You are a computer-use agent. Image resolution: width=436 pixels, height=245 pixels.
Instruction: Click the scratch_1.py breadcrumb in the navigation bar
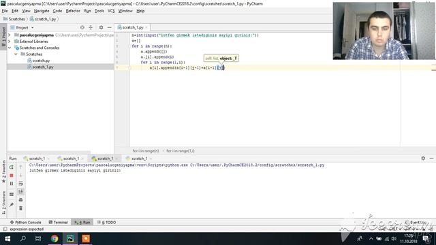point(43,19)
